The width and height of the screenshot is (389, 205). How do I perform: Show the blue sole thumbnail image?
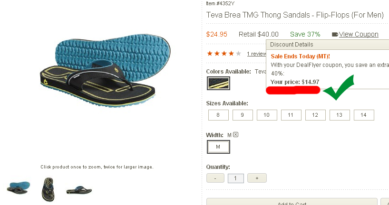19,187
